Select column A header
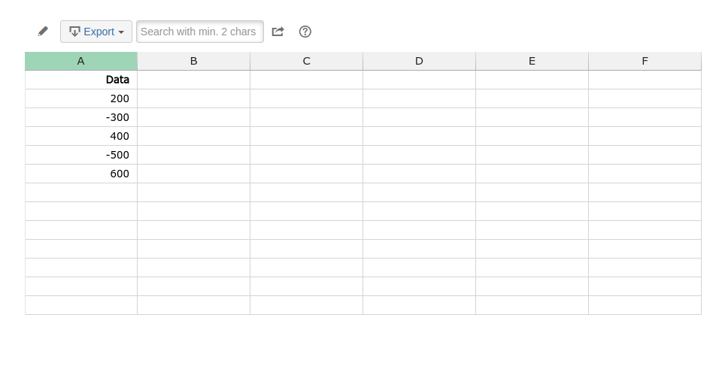The image size is (725, 366). (81, 61)
